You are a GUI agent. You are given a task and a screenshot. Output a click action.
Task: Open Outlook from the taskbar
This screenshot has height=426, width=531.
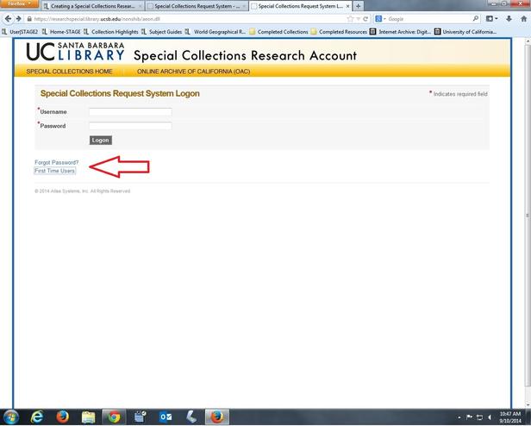pos(165,417)
